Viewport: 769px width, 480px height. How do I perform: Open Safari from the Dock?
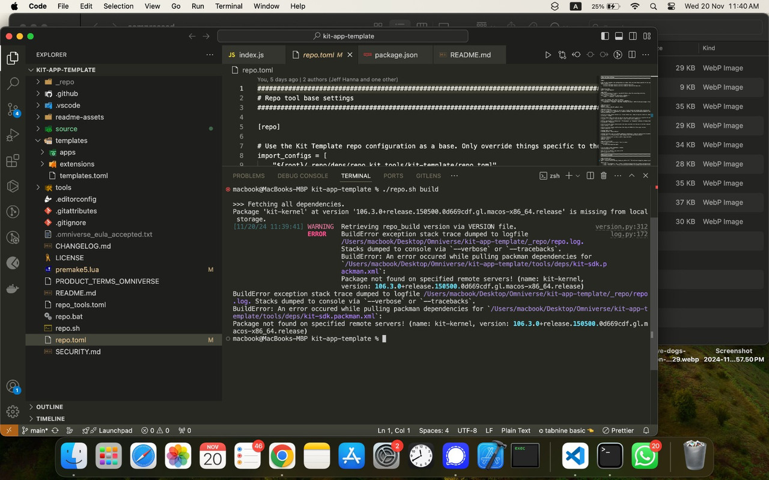[x=144, y=457]
